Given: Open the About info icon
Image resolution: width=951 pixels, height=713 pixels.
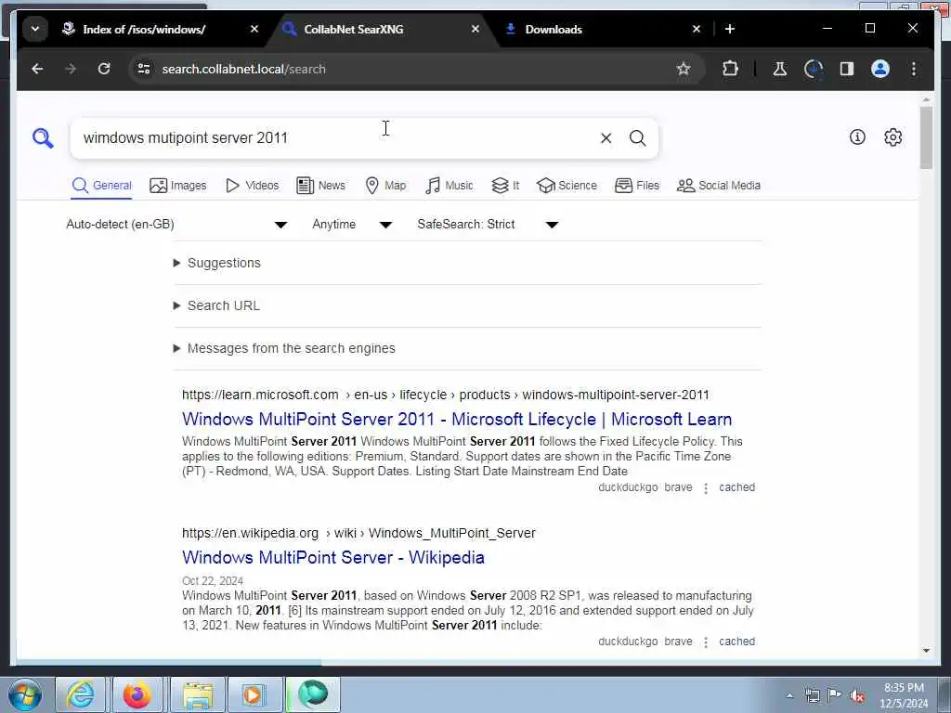Looking at the screenshot, I should (857, 137).
